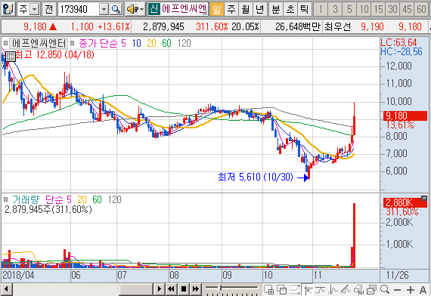Screen dimensions: 431x296
Task: Click 종가 단순 moving average label
Action: click(98, 43)
